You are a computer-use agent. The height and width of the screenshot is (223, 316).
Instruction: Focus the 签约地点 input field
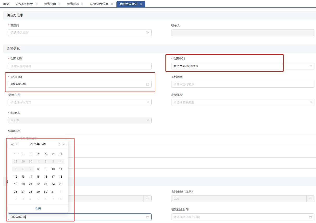pyautogui.click(x=242, y=84)
